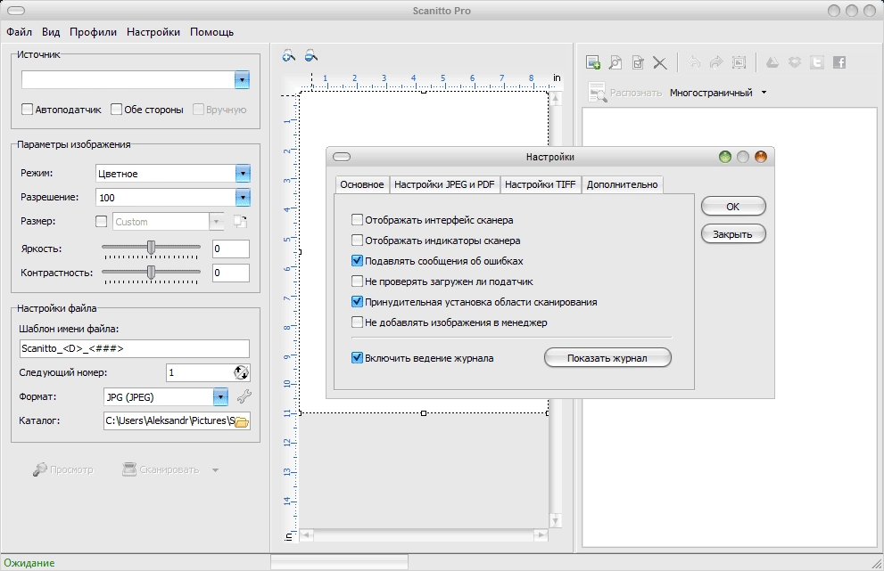The width and height of the screenshot is (884, 571).
Task: Click the X delete image icon
Action: [659, 62]
